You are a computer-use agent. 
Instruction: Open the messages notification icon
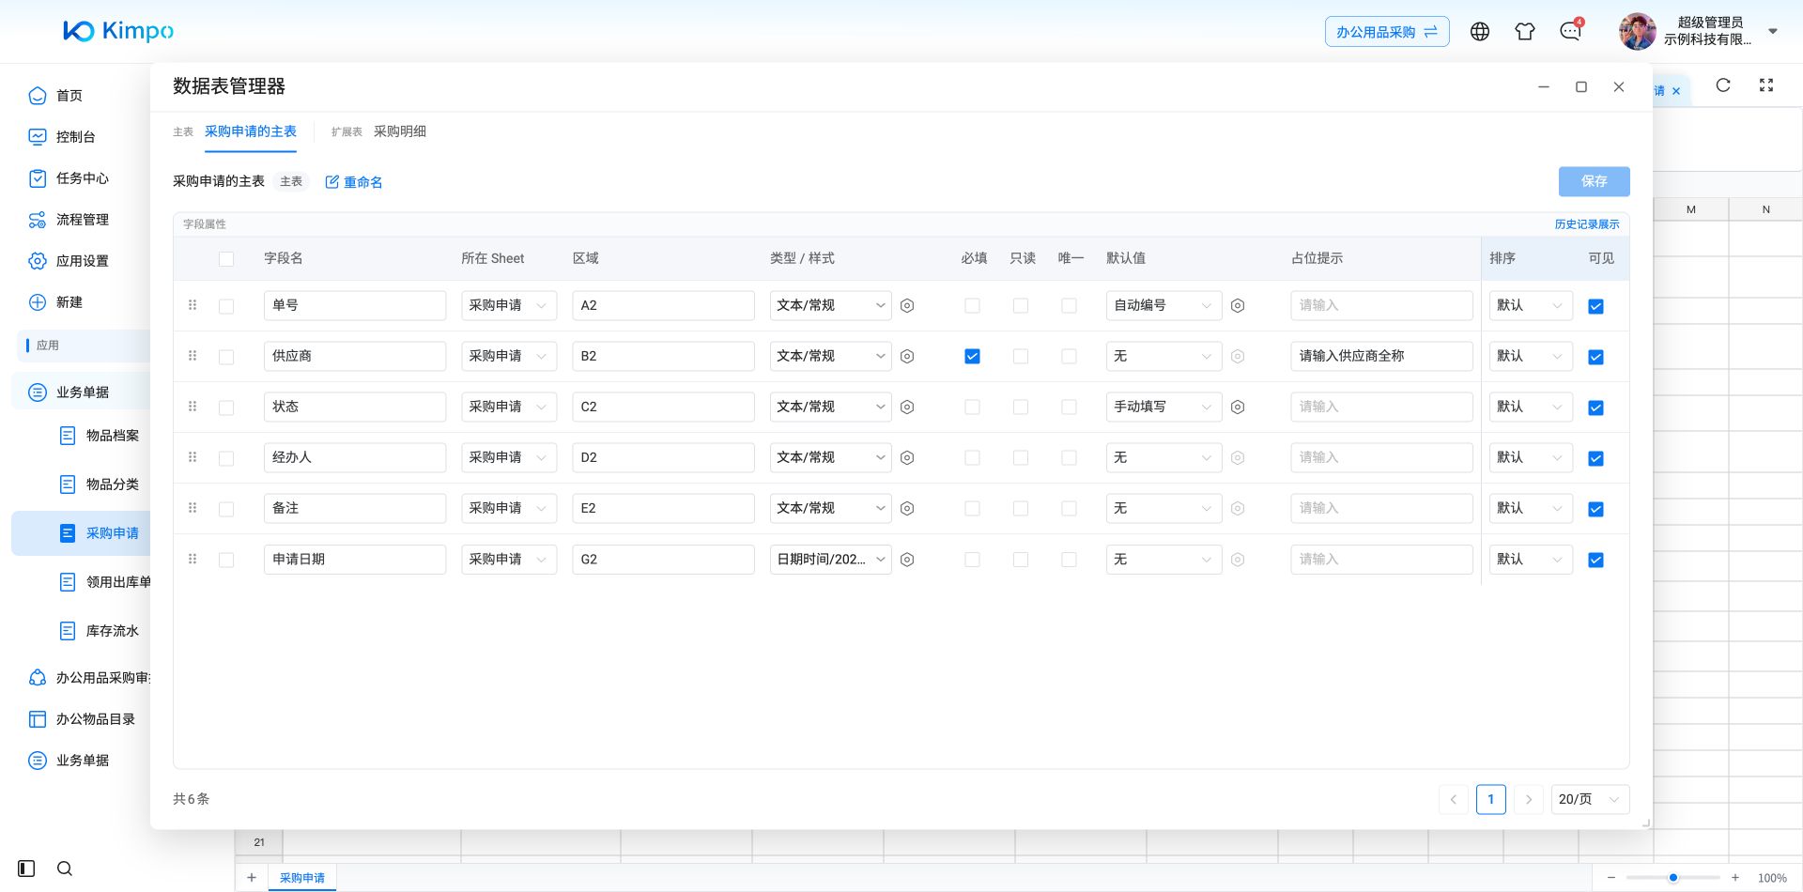point(1570,31)
